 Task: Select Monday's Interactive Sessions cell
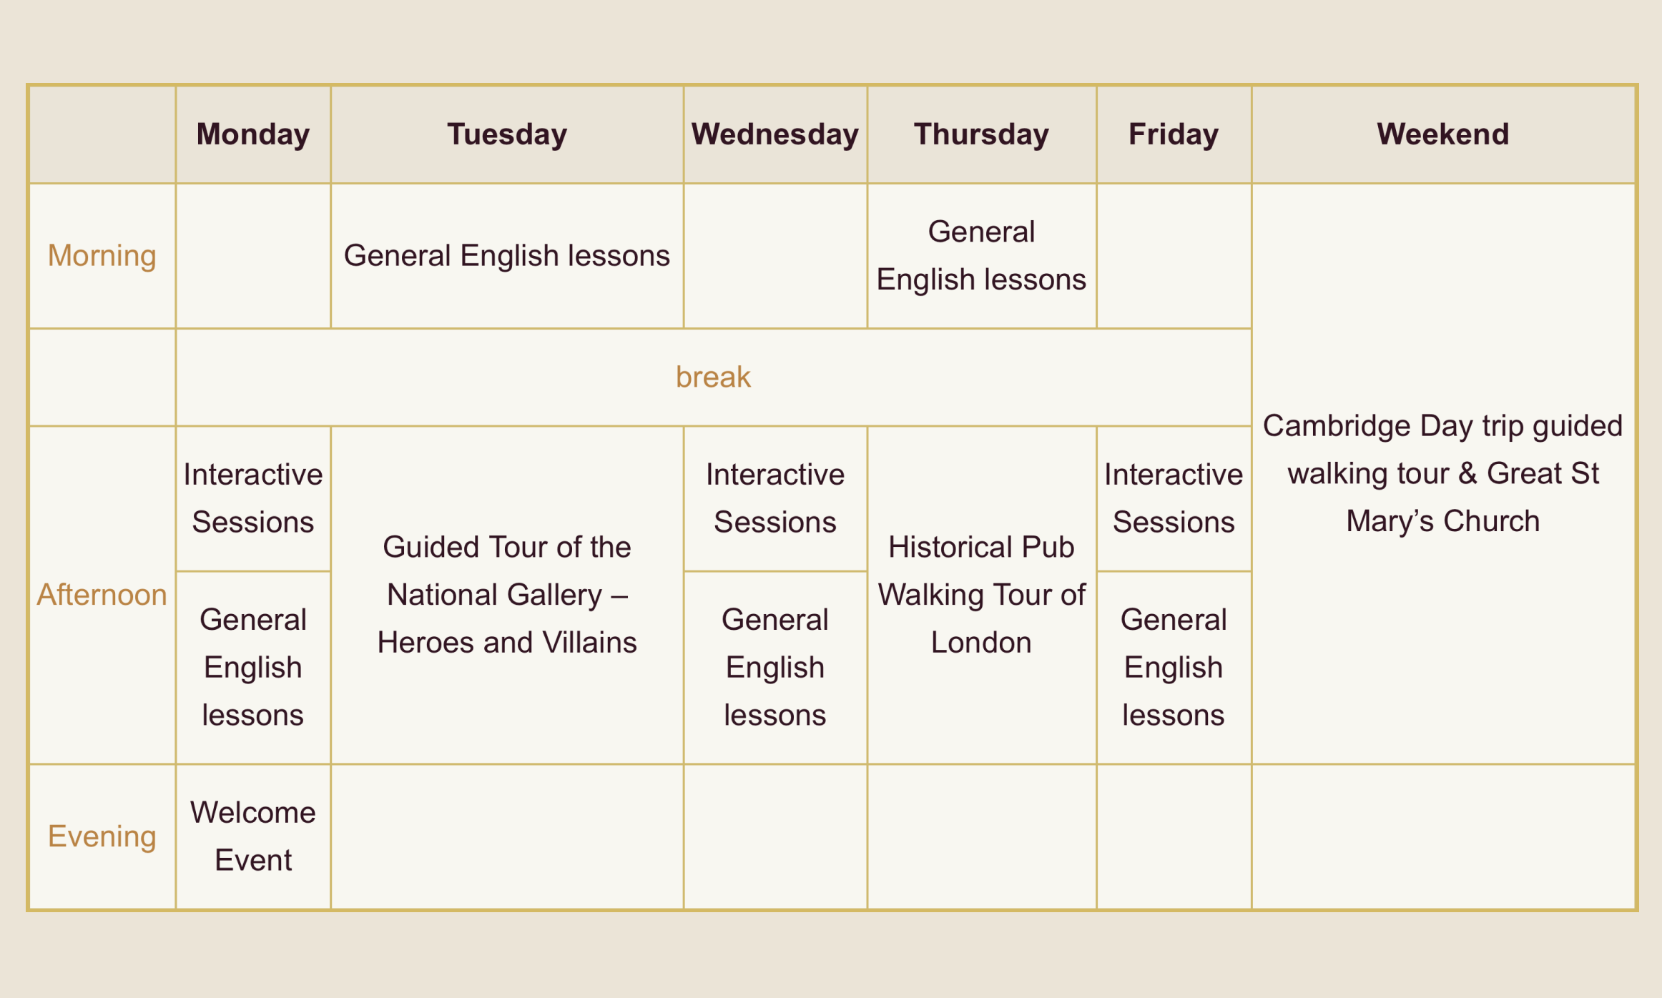point(253,498)
